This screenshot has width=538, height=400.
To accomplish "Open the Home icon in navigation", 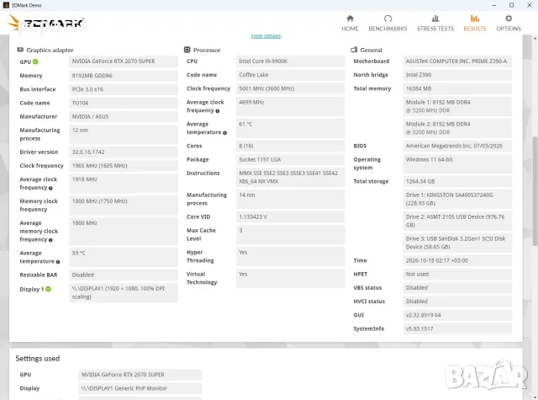I will coord(350,19).
